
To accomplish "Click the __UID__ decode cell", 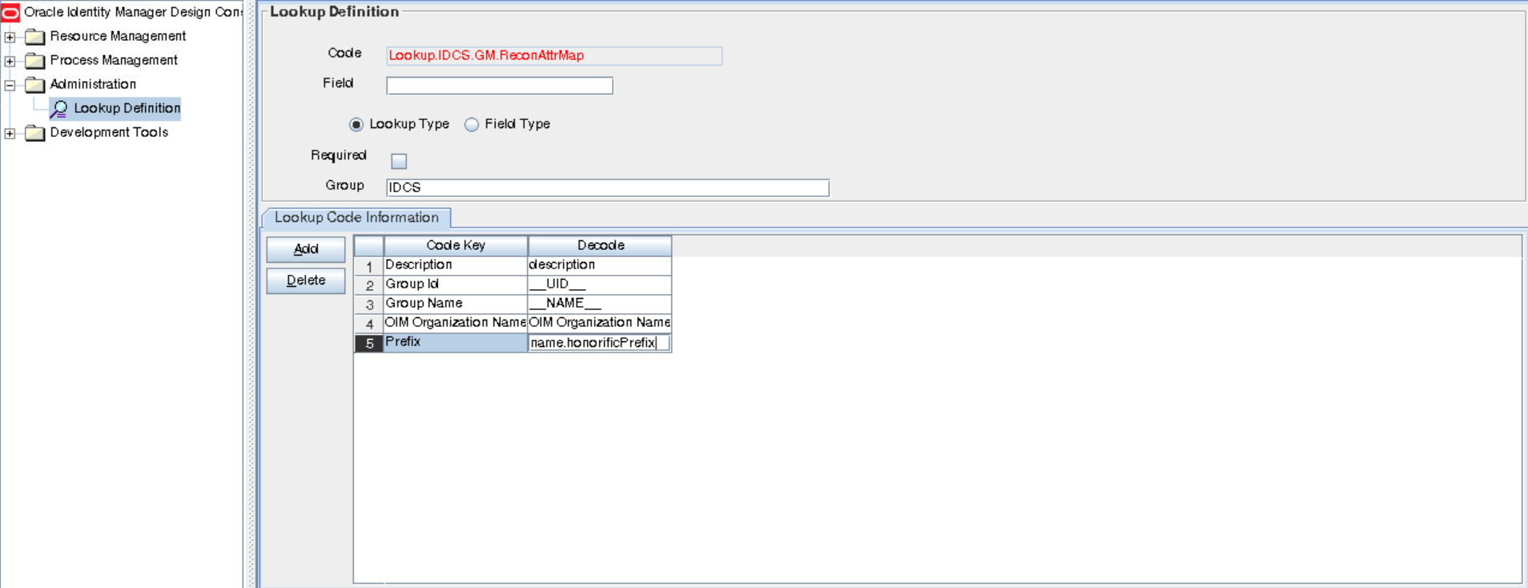I will (600, 284).
